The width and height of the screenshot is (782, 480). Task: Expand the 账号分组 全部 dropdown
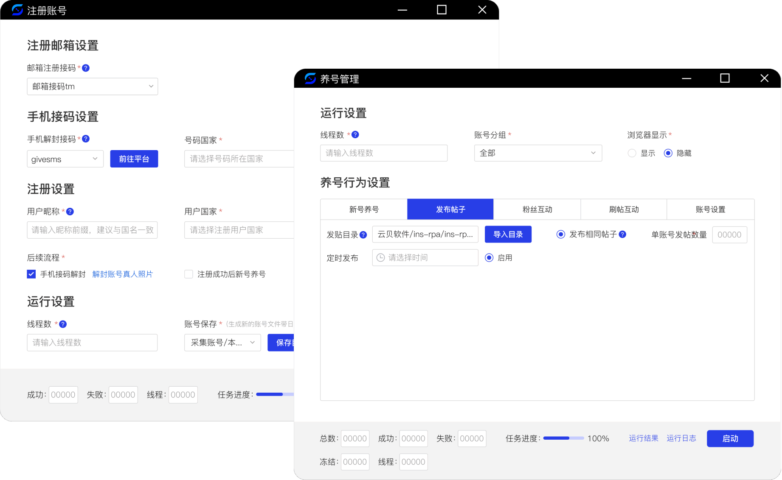tap(537, 153)
